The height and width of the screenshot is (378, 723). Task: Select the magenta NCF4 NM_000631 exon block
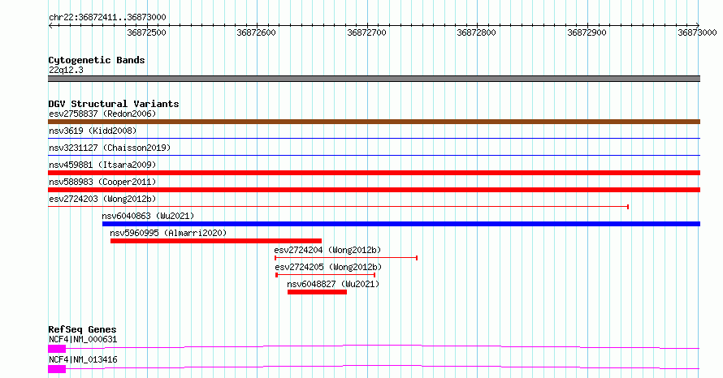tap(57, 349)
